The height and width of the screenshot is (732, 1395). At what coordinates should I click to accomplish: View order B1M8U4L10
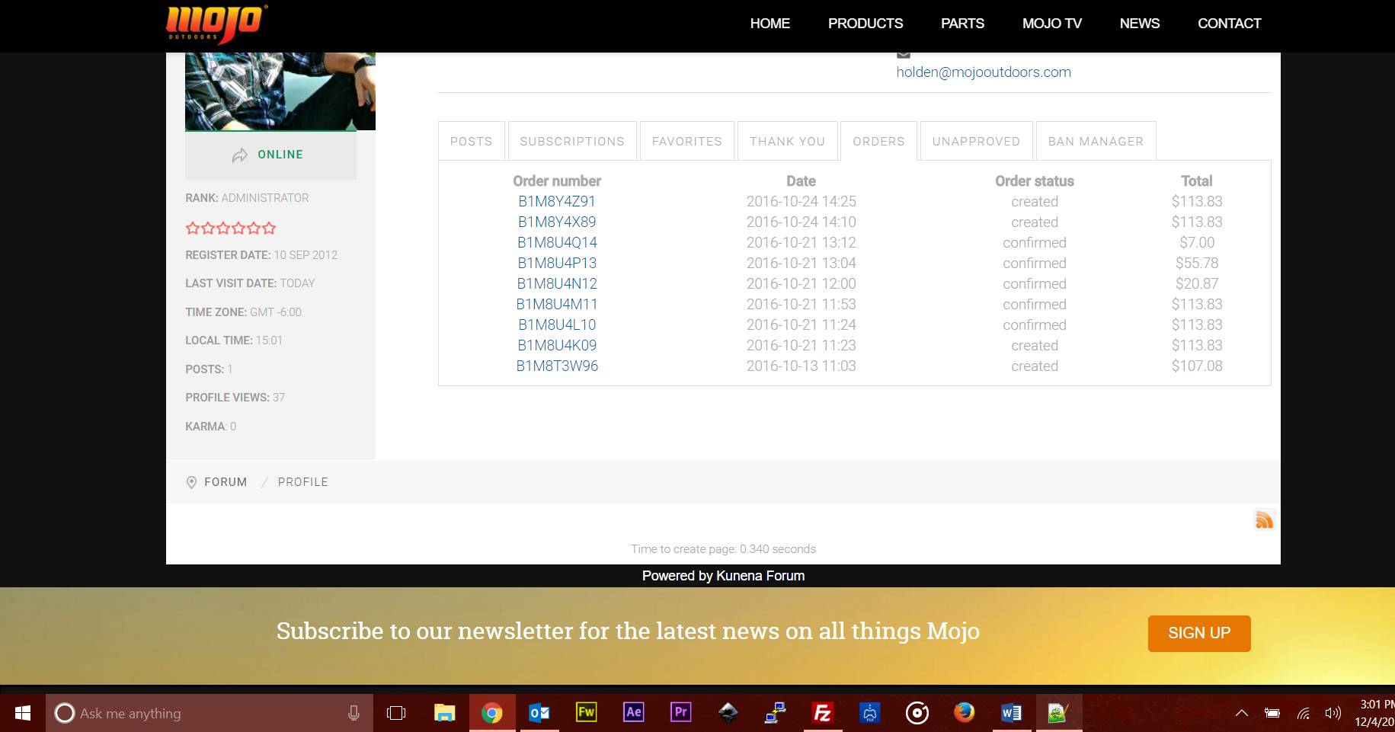point(557,324)
